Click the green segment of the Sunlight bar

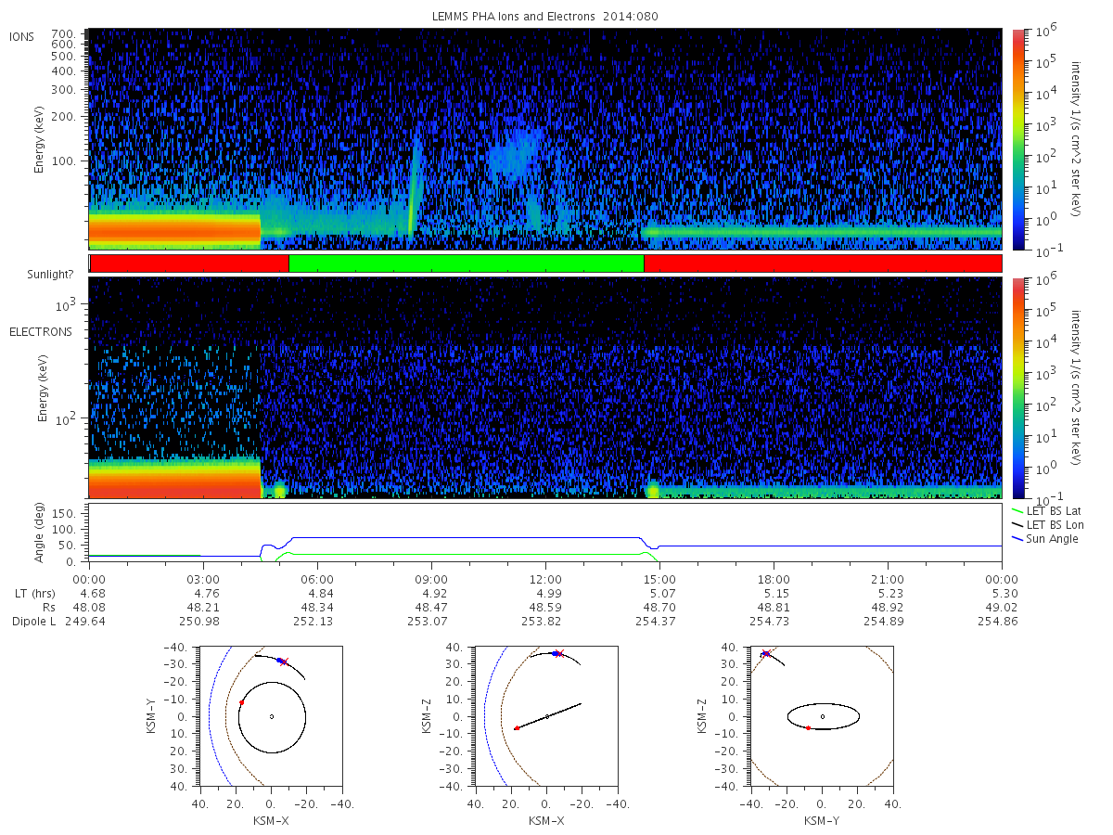[x=467, y=263]
